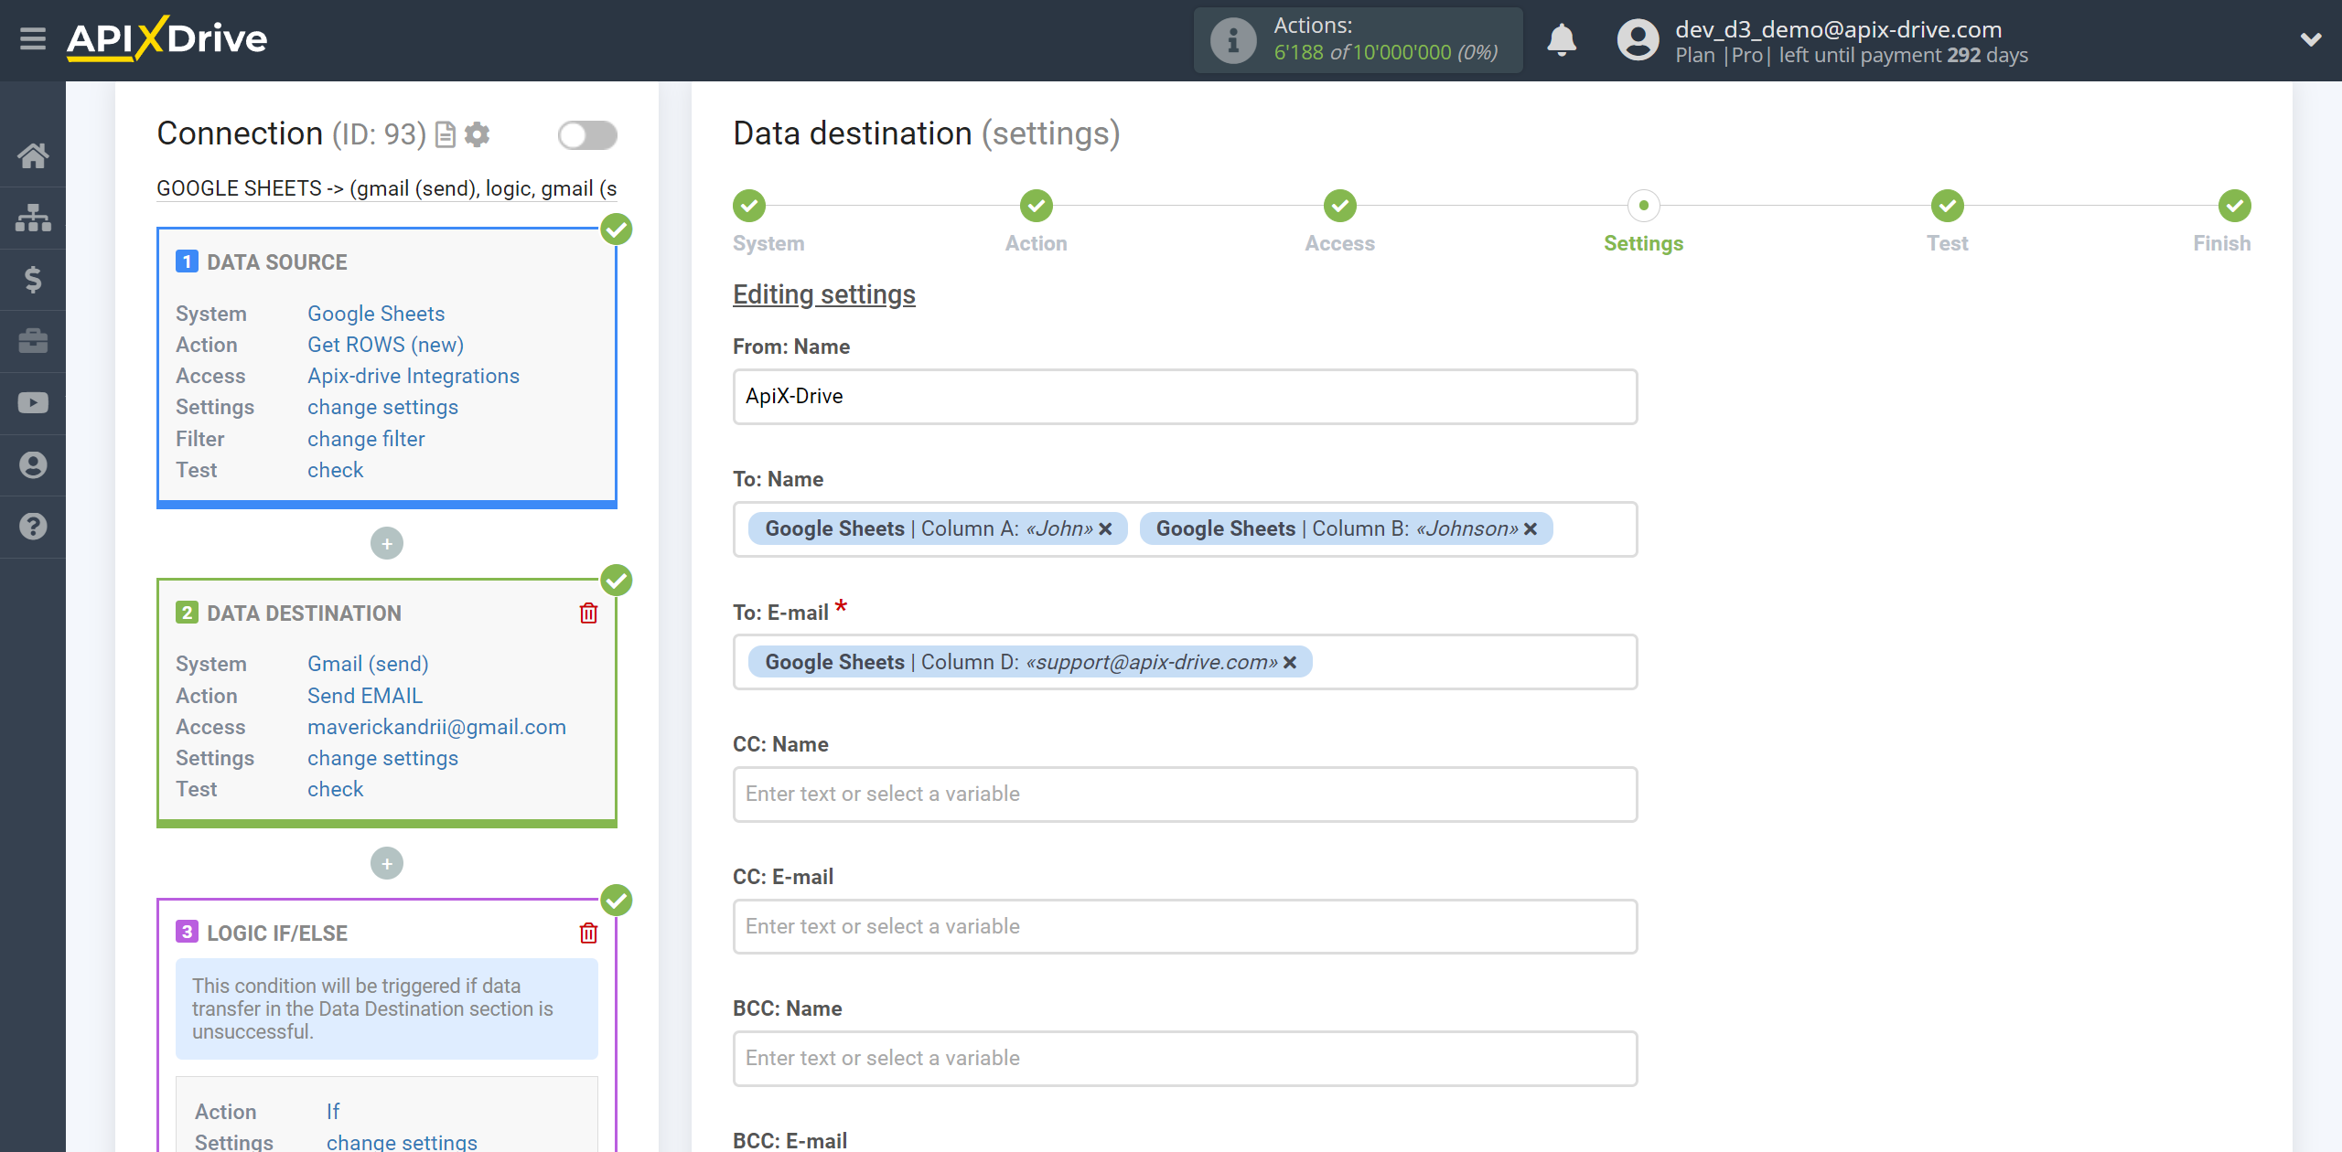Delete the Logic If/Else block
Viewport: 2342px width, 1152px height.
pyautogui.click(x=588, y=933)
